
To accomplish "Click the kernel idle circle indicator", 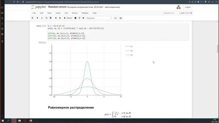I will click(x=191, y=13).
